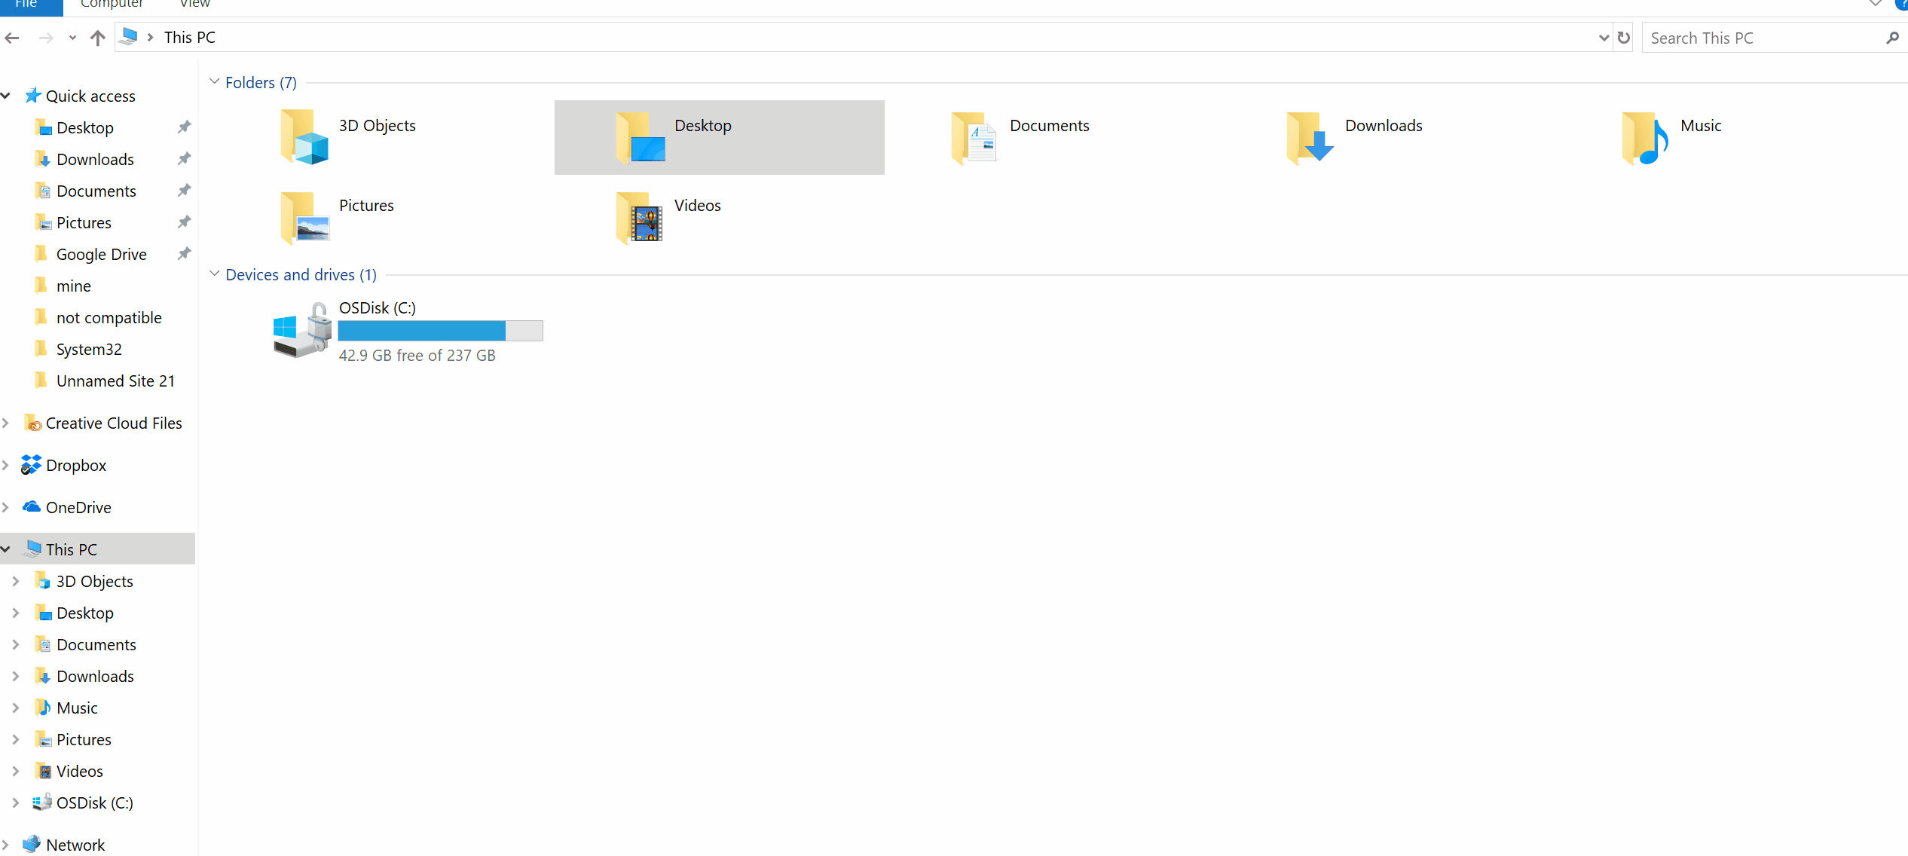
Task: Unpin Documents from Quick access
Action: [183, 190]
